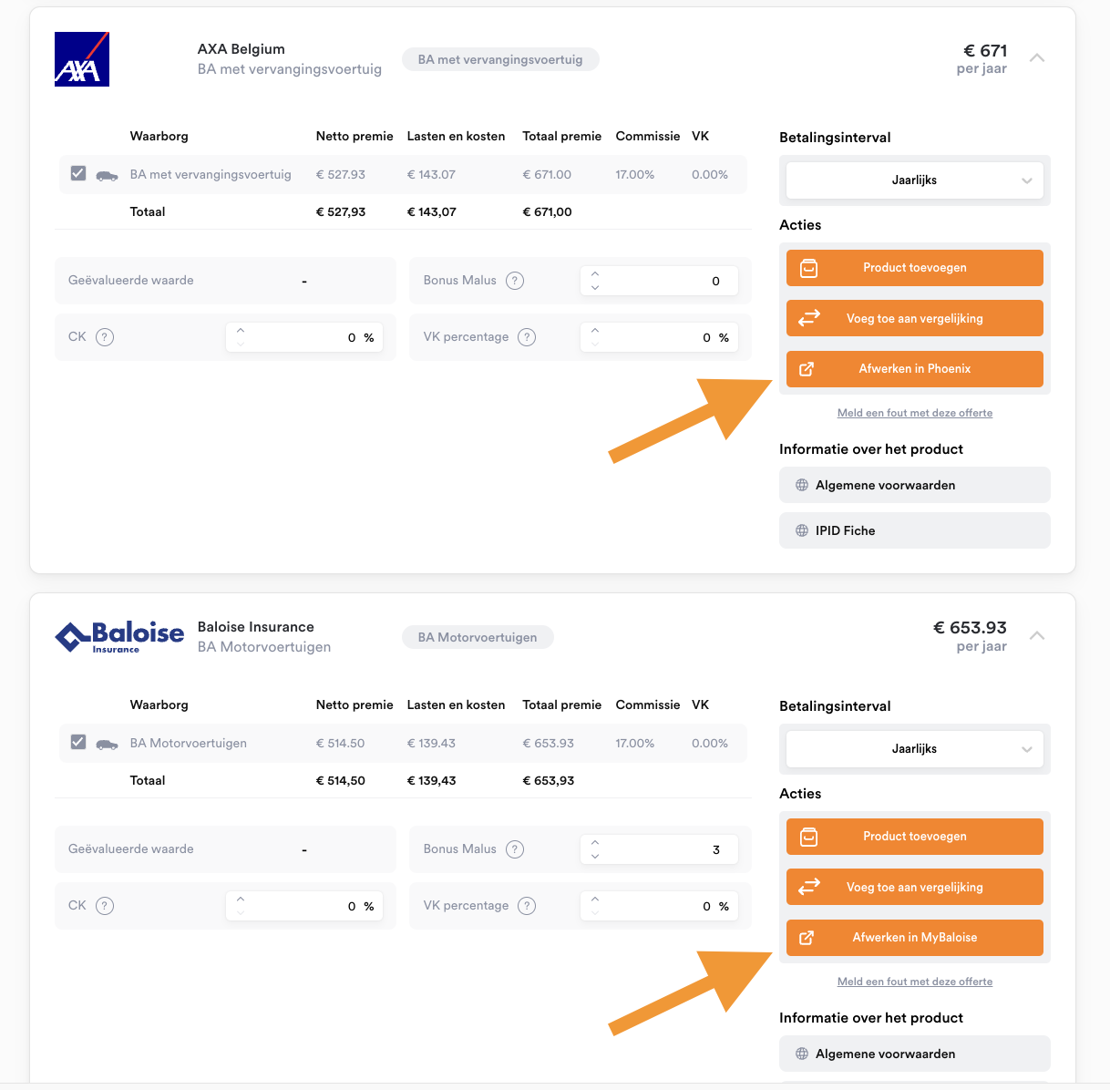
Task: Open the AXA Betalingsinterval Jaarlijks dropdown
Action: 915,180
